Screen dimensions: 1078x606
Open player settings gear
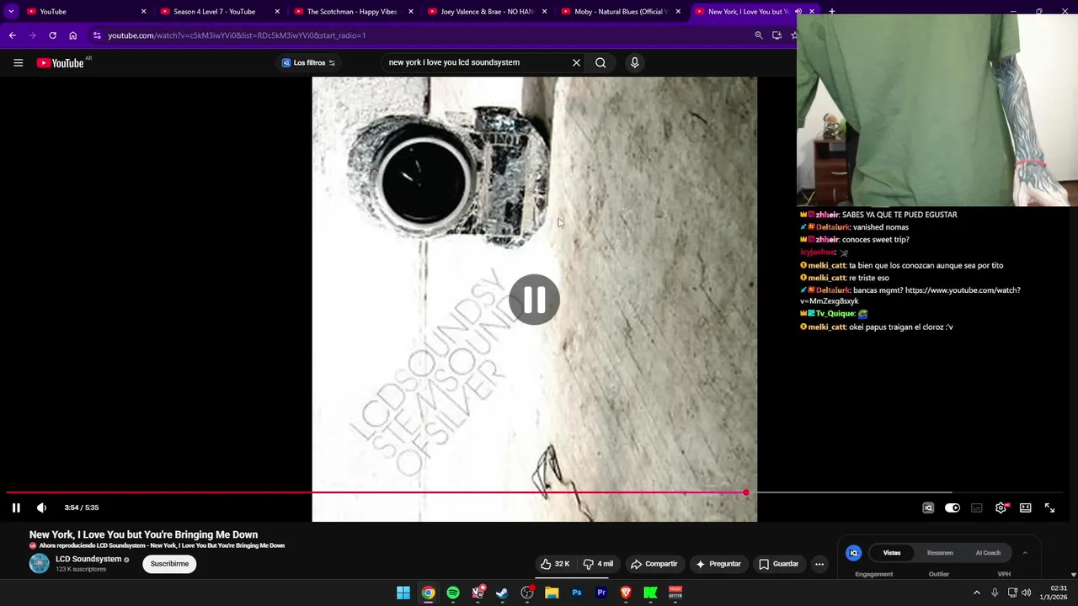click(1001, 508)
